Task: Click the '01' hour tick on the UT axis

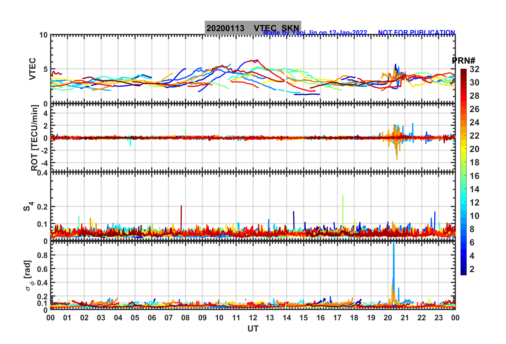Action: pyautogui.click(x=67, y=318)
